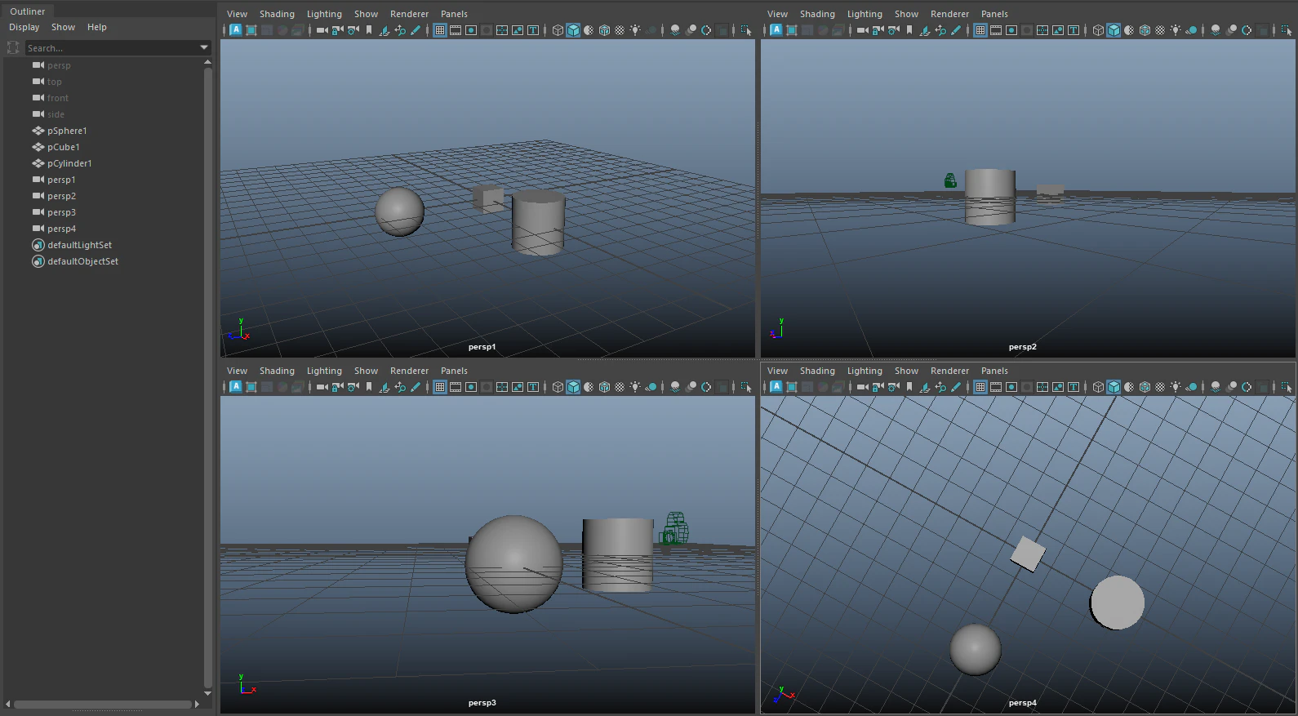Viewport: 1298px width, 716px height.
Task: Open Show menu in persp3 panel
Action: pos(366,371)
